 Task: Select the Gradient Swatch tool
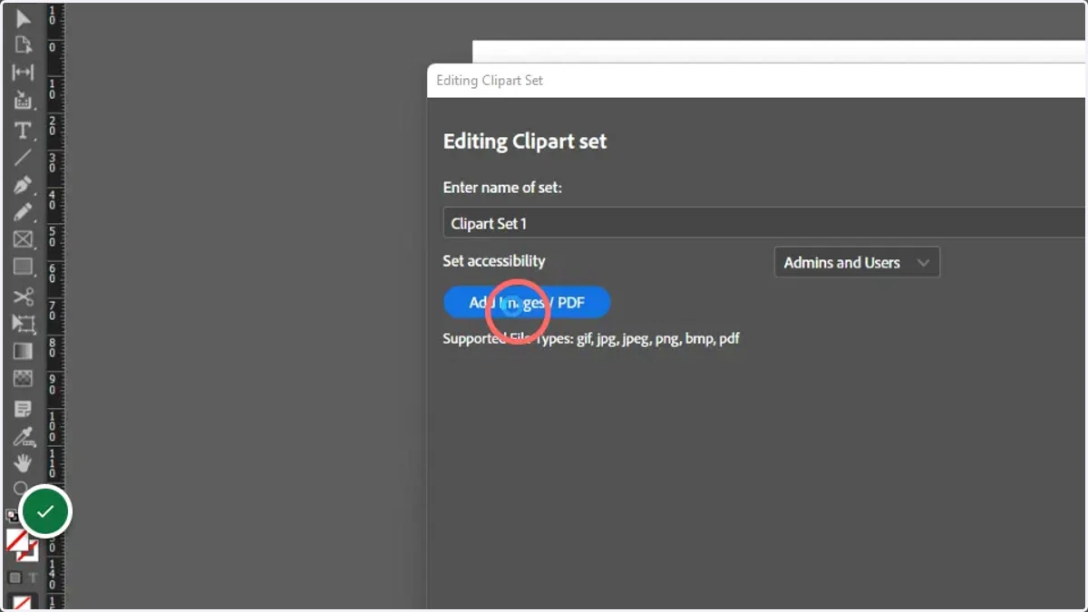pyautogui.click(x=23, y=351)
